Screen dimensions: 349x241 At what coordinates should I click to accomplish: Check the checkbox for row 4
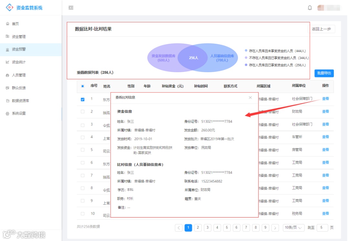(83, 137)
